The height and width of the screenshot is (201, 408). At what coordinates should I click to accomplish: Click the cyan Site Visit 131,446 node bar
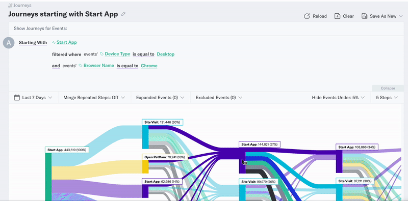(x=145, y=137)
